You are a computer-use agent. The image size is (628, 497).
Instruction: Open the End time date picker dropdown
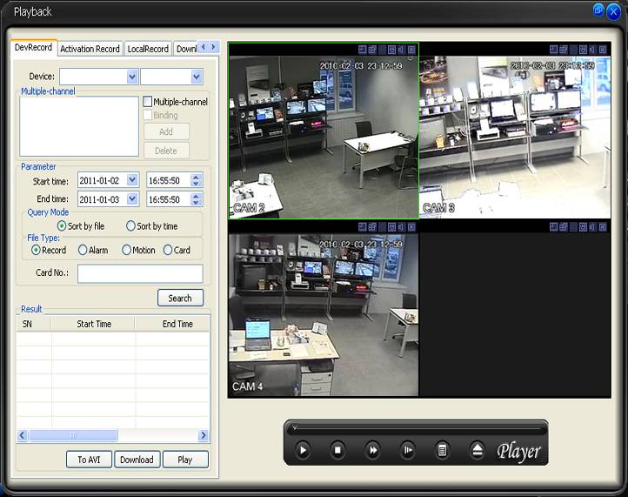tap(132, 198)
